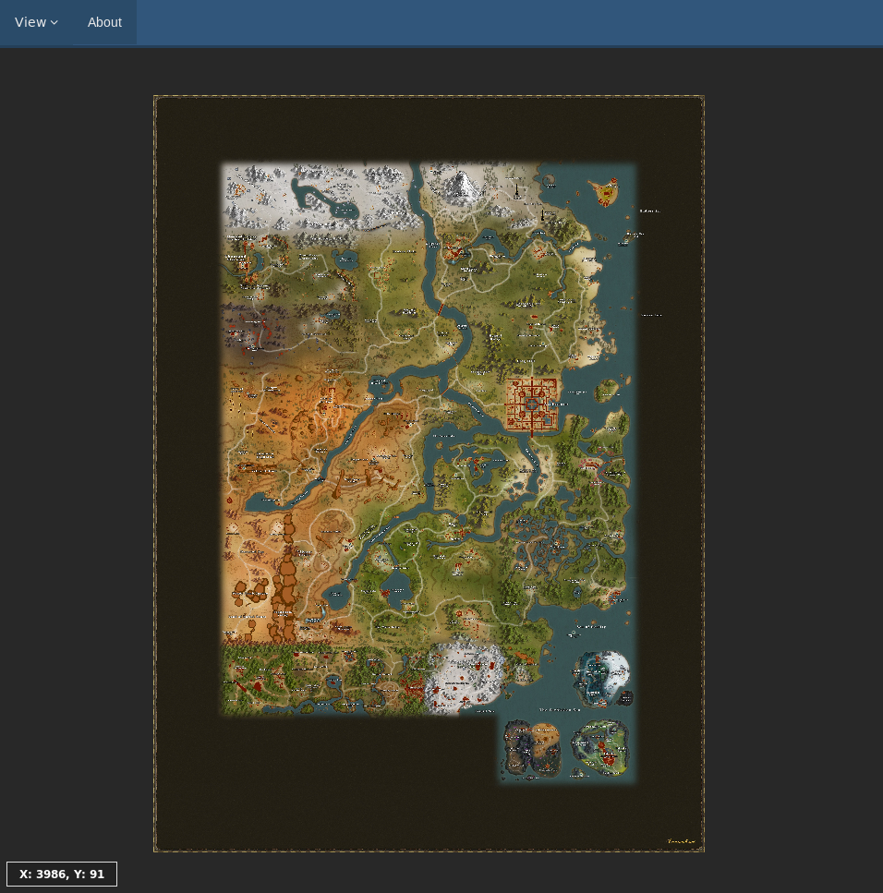Click the red bridge over the northern river
The height and width of the screenshot is (893, 883).
pyautogui.click(x=442, y=308)
